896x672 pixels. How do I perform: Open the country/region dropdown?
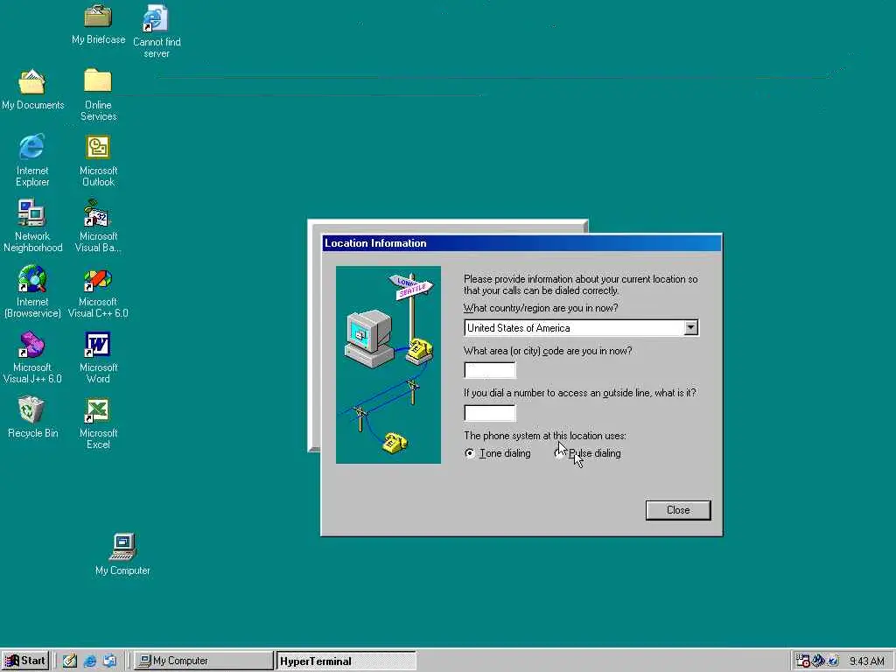pos(691,328)
